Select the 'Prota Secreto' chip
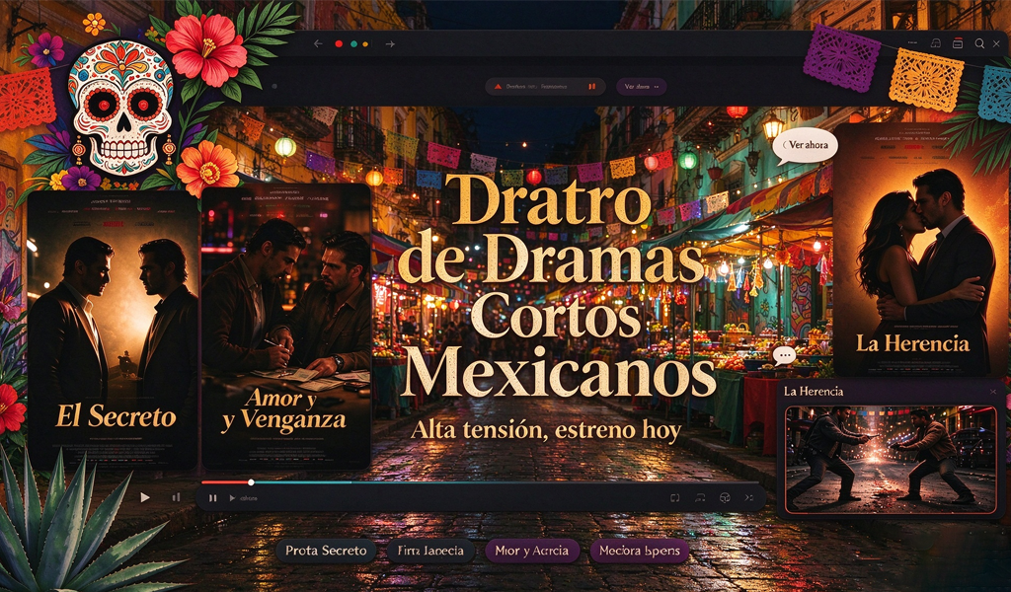The height and width of the screenshot is (592, 1011). tap(326, 551)
